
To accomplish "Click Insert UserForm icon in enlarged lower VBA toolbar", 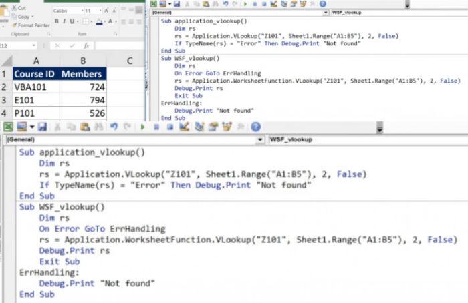I will pyautogui.click(x=22, y=127).
